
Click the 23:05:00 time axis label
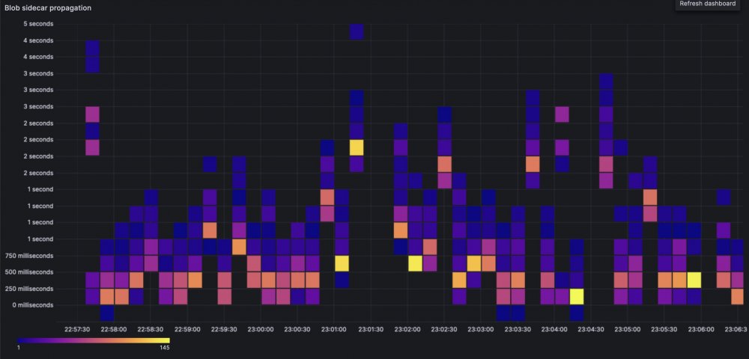pos(628,329)
